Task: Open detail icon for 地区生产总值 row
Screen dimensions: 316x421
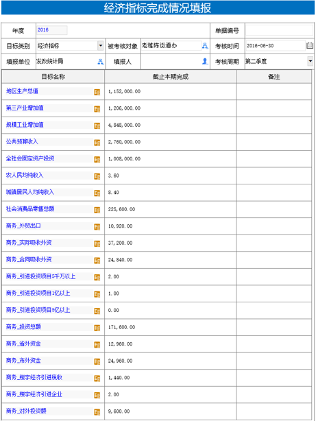Action: 97,92
